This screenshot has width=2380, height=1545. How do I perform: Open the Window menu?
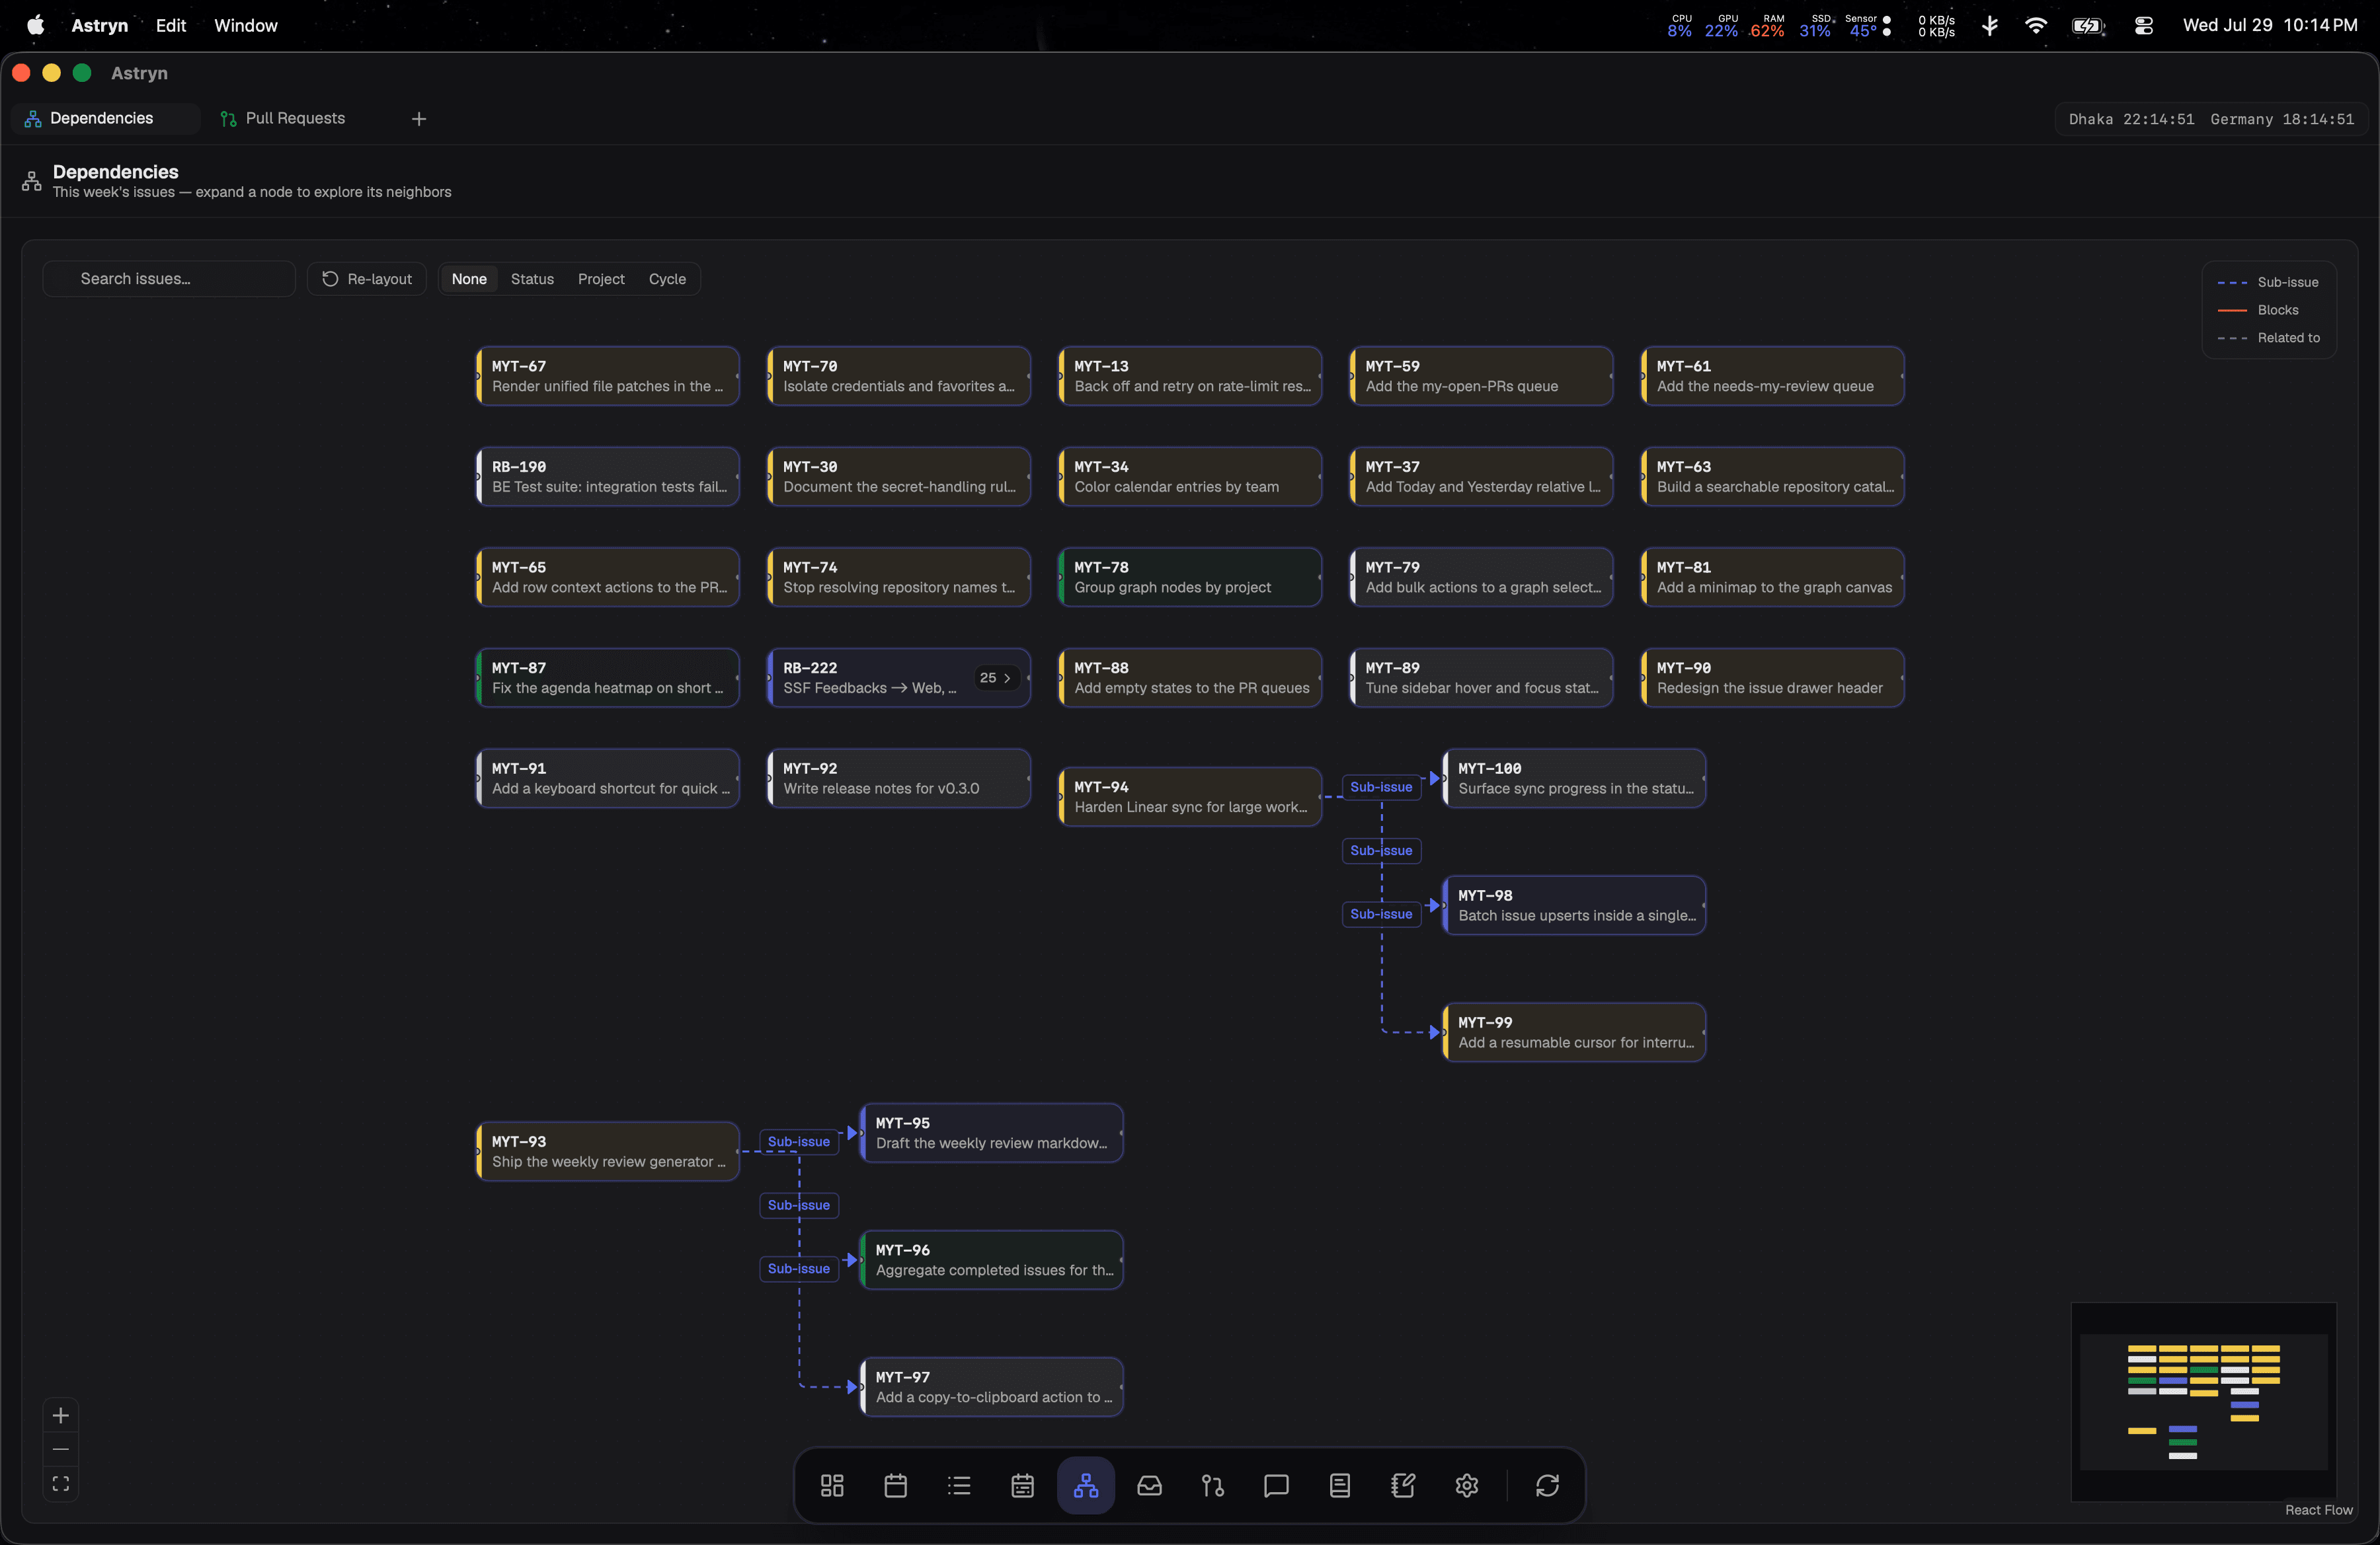click(246, 25)
